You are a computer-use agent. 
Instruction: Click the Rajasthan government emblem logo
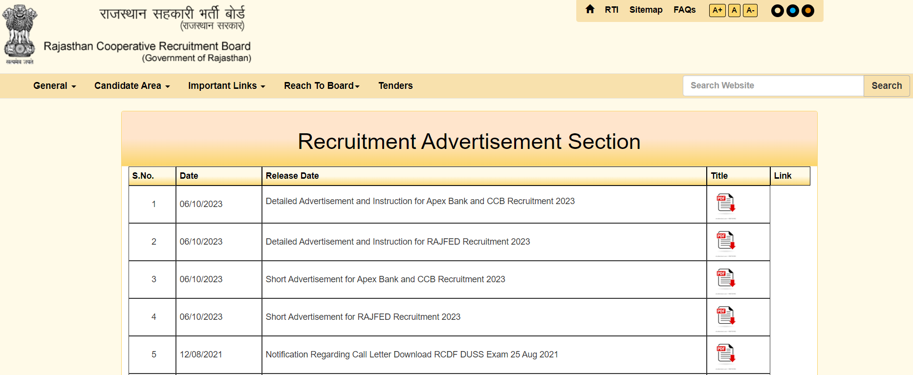[x=20, y=34]
